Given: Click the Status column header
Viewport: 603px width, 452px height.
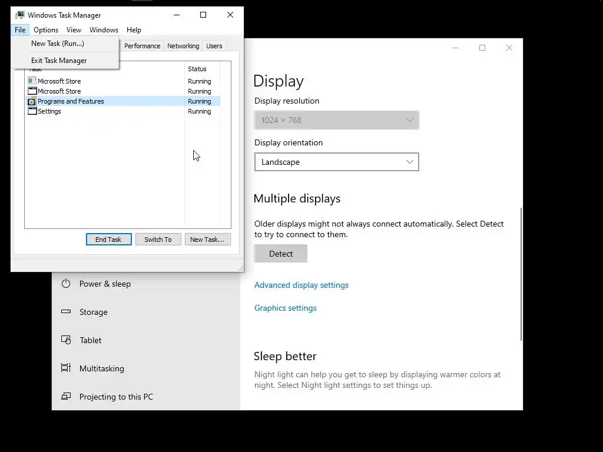Looking at the screenshot, I should 203,69.
